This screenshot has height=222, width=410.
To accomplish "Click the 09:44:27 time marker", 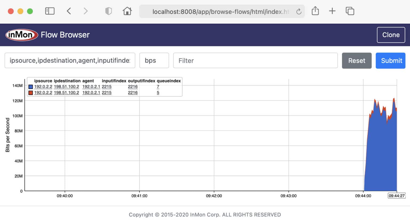I will [397, 196].
